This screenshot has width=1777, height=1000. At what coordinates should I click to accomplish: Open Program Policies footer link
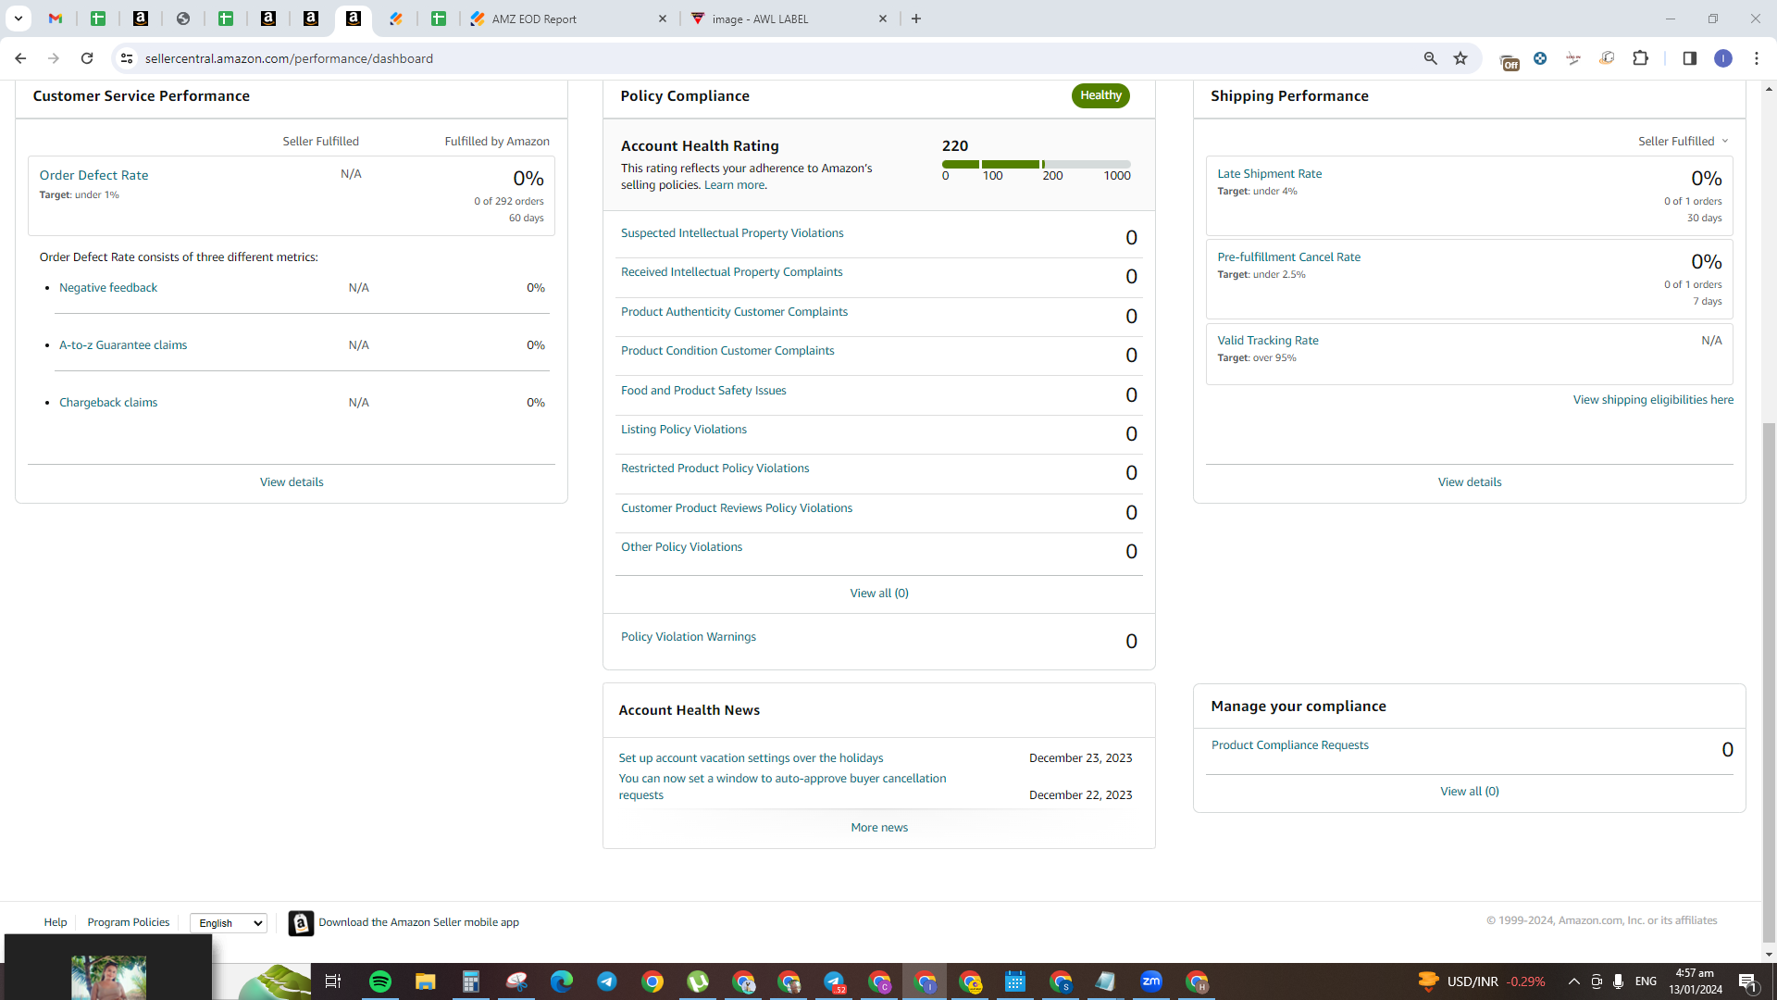pos(129,922)
